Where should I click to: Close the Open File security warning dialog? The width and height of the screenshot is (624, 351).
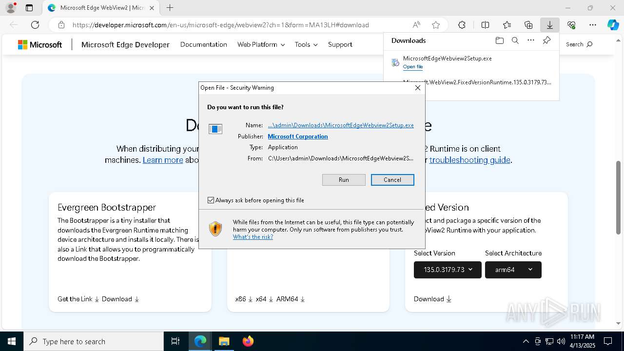(x=417, y=88)
